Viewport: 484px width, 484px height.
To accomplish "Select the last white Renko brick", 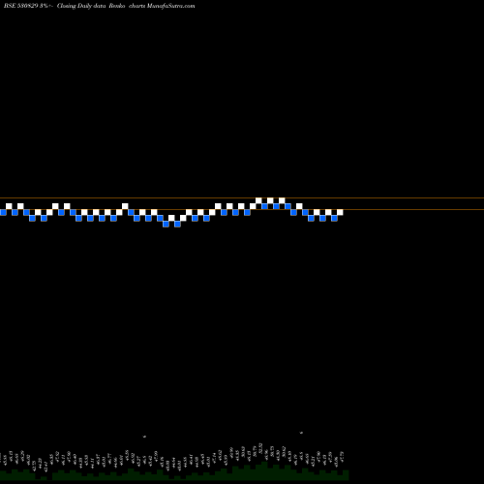I will point(340,212).
